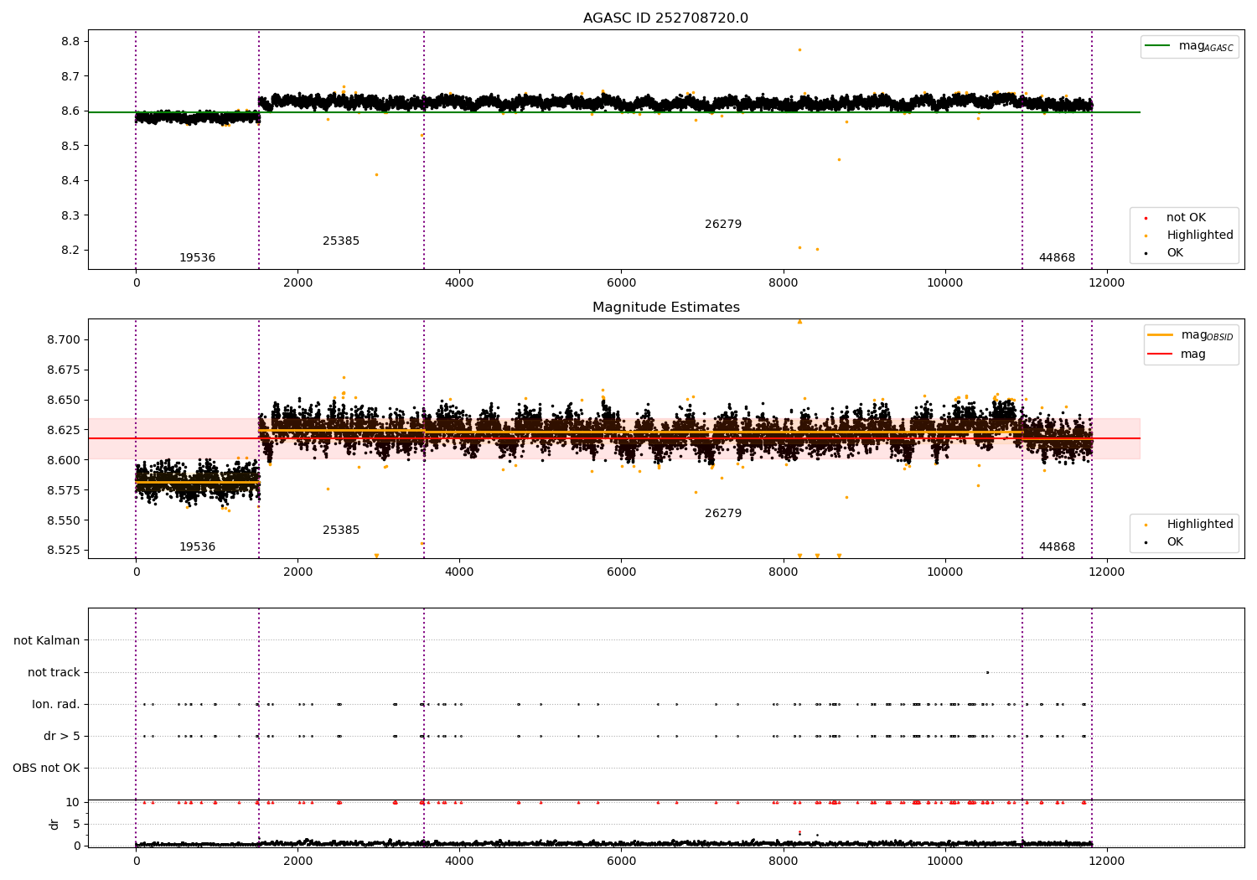The width and height of the screenshot is (1257, 880).
Task: Click the lone black point in 'not track' row
Action: [987, 672]
